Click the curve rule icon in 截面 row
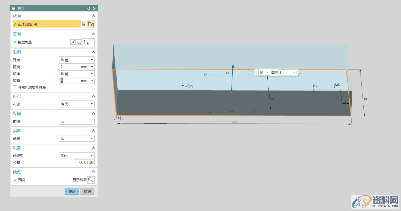This screenshot has width=401, height=211. pos(91,24)
